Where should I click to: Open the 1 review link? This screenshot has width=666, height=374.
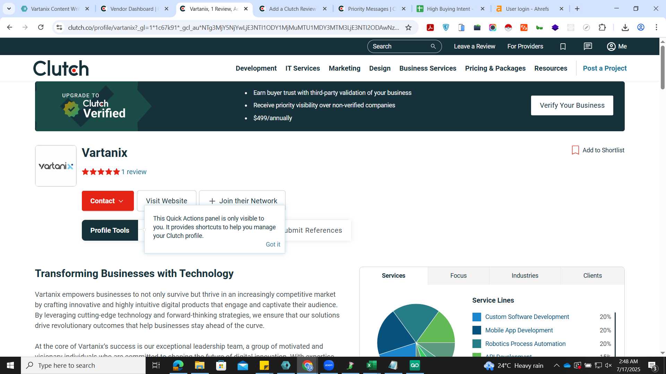click(134, 172)
